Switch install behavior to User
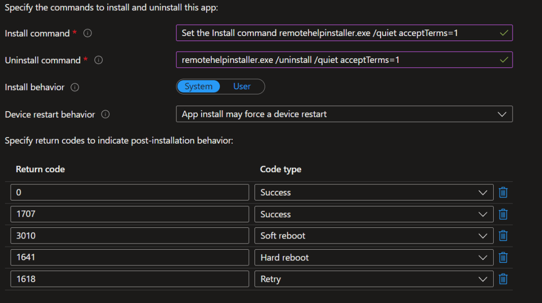Viewport: 542px width, 303px height. [242, 86]
